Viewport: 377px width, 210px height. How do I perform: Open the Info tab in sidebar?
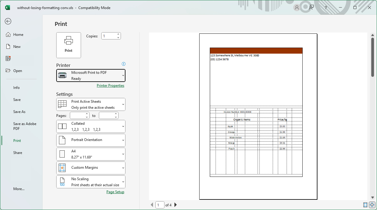pos(16,88)
